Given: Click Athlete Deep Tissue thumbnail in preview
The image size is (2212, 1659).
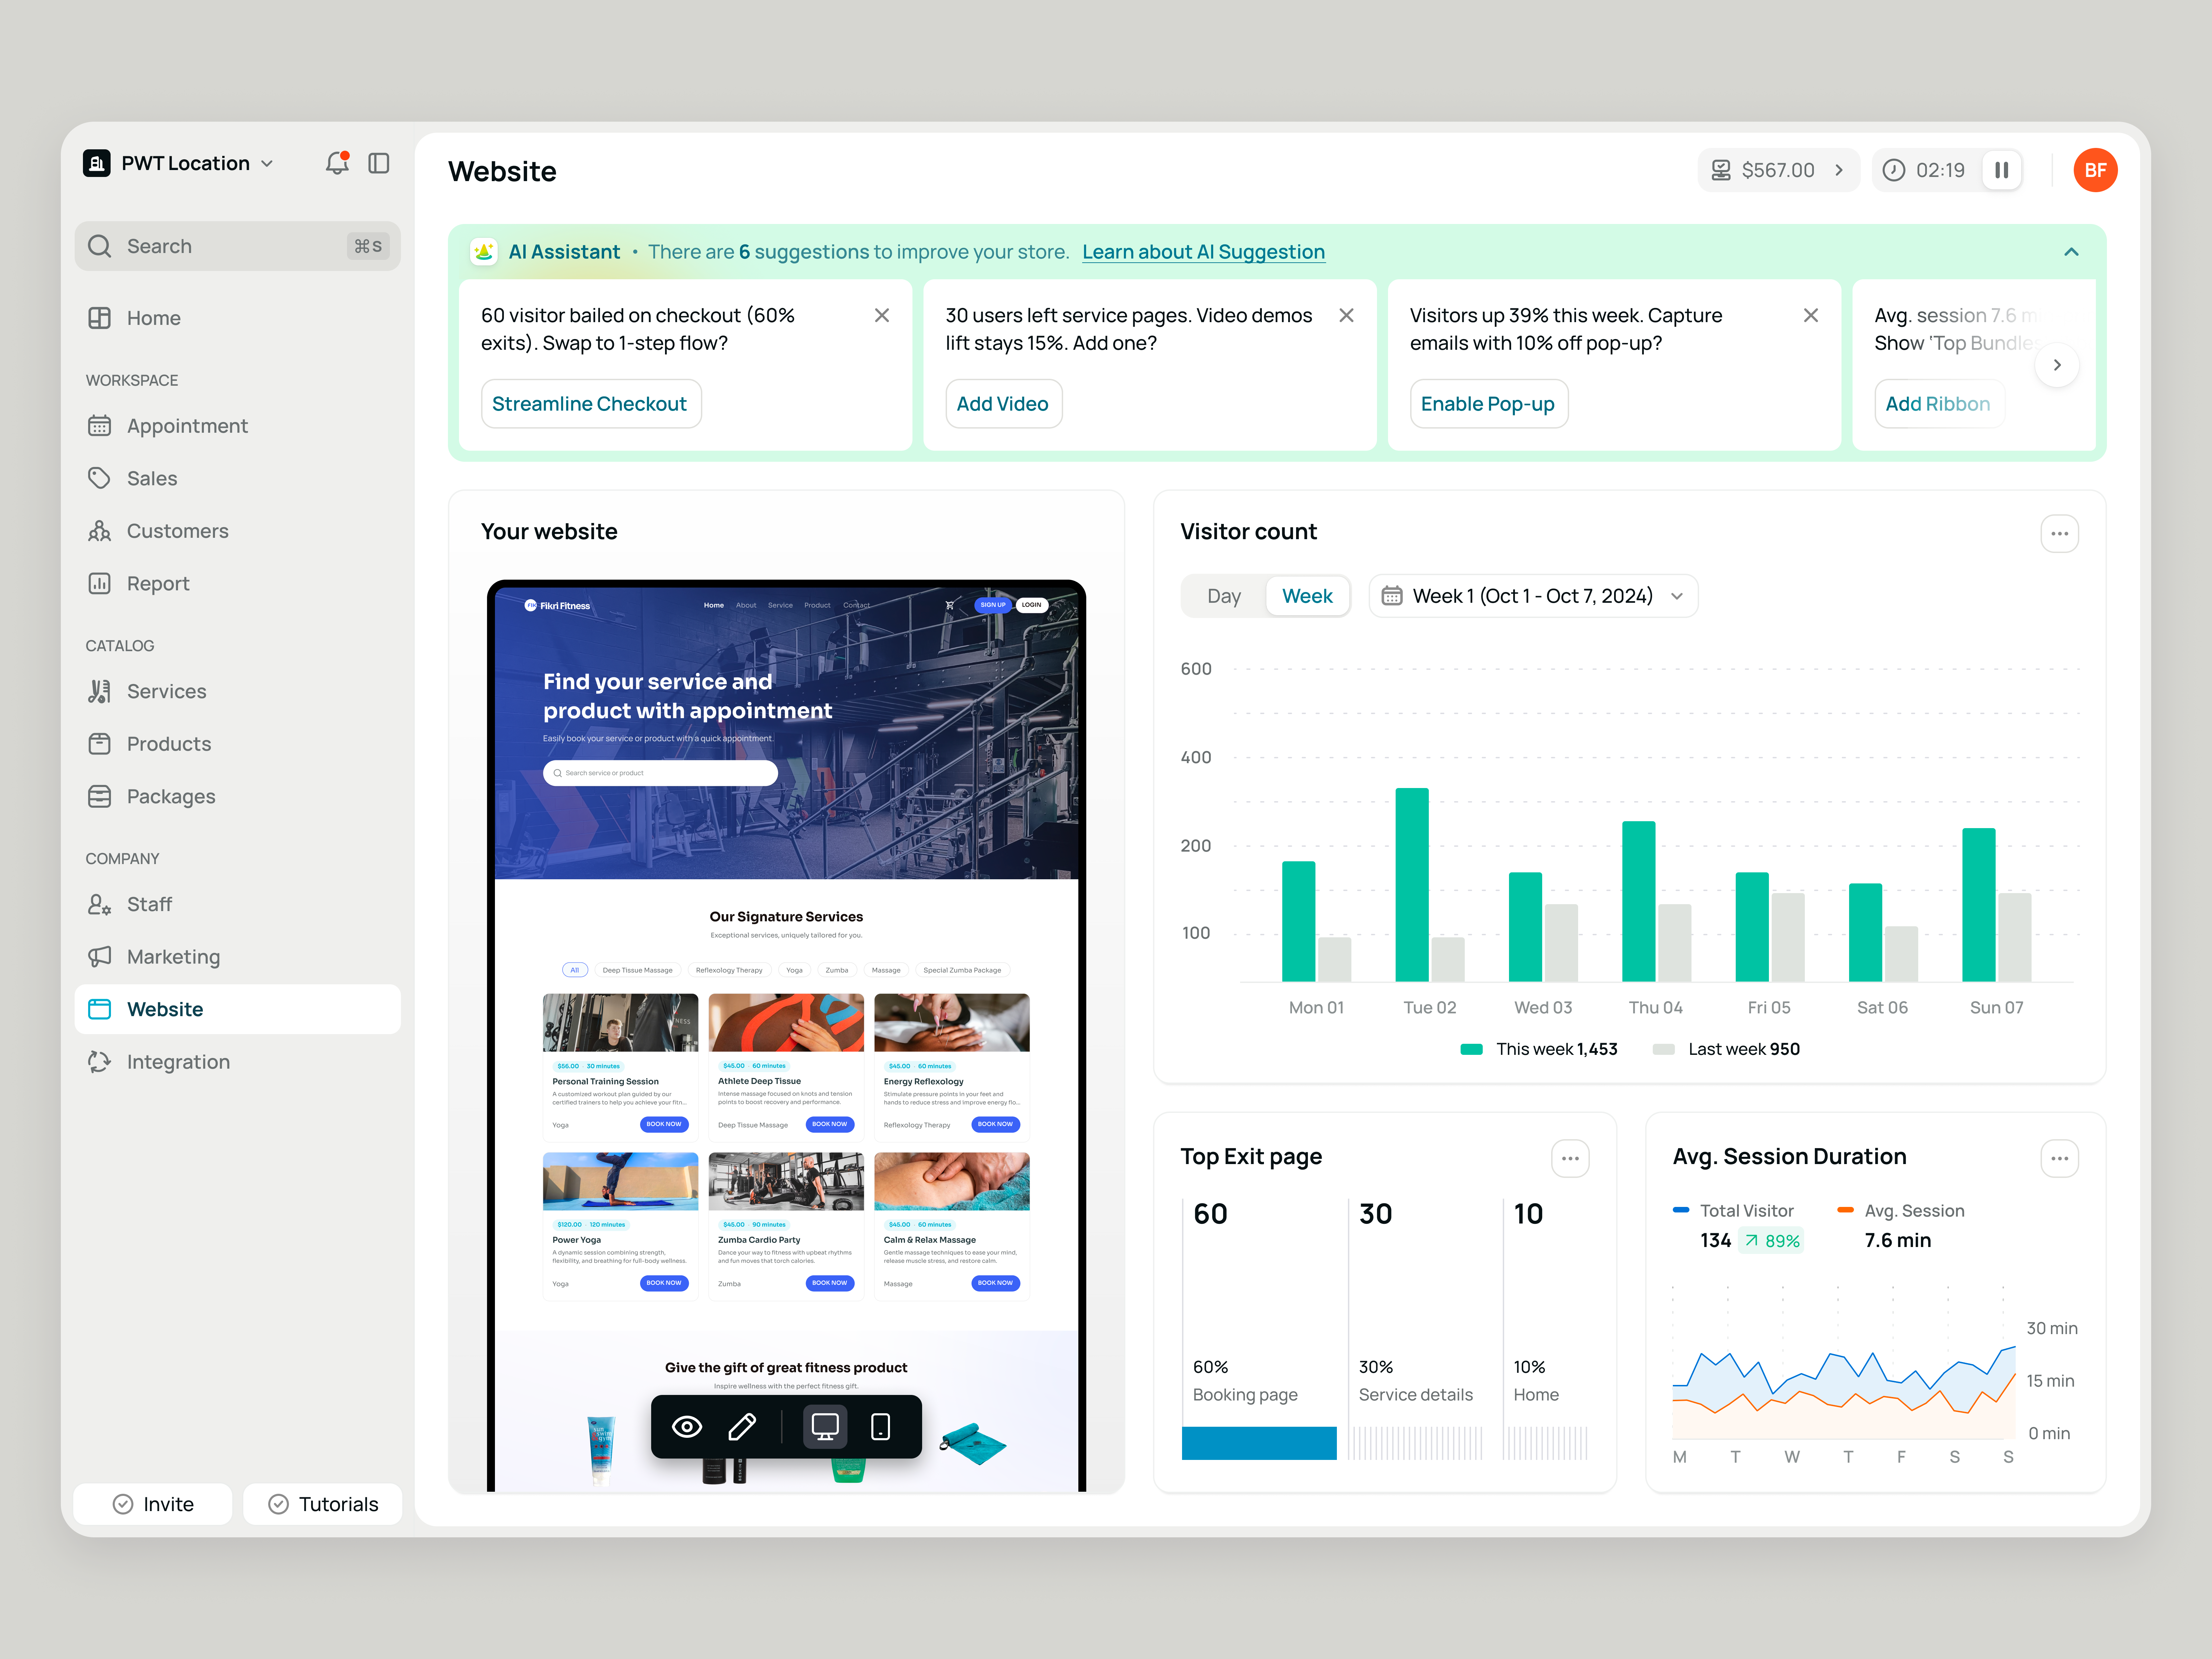Looking at the screenshot, I should 786,1022.
